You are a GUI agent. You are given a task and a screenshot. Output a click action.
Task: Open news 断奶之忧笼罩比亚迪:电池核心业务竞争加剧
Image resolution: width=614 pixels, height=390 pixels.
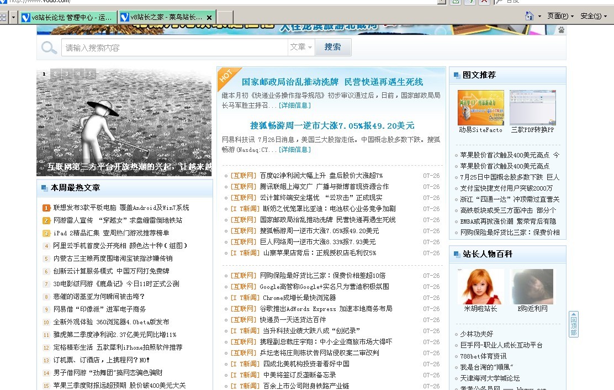coord(329,209)
